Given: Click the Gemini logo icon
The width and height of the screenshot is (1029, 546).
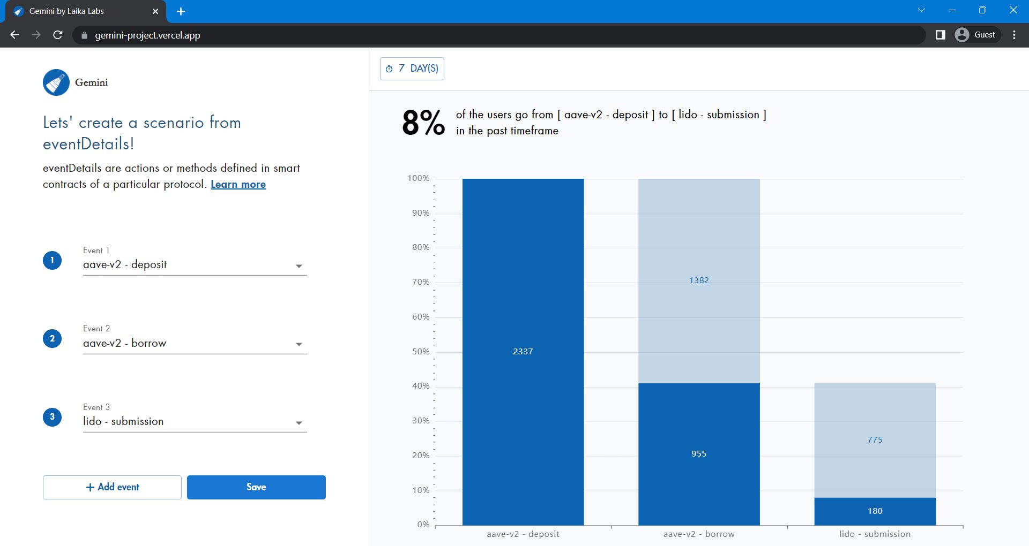Looking at the screenshot, I should (56, 82).
